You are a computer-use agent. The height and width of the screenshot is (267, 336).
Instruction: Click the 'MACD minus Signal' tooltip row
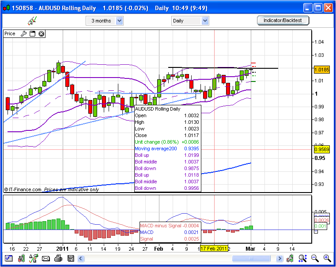click(170, 226)
